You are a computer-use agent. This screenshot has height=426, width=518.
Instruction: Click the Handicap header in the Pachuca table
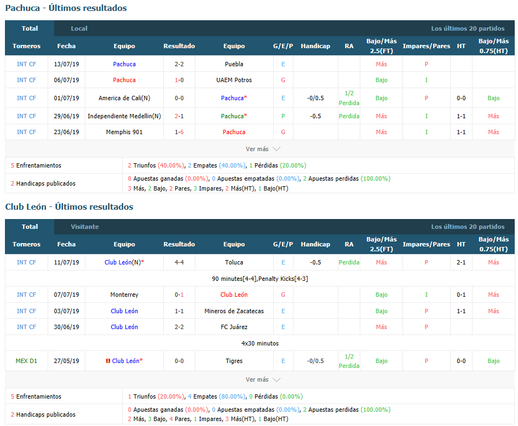(315, 46)
